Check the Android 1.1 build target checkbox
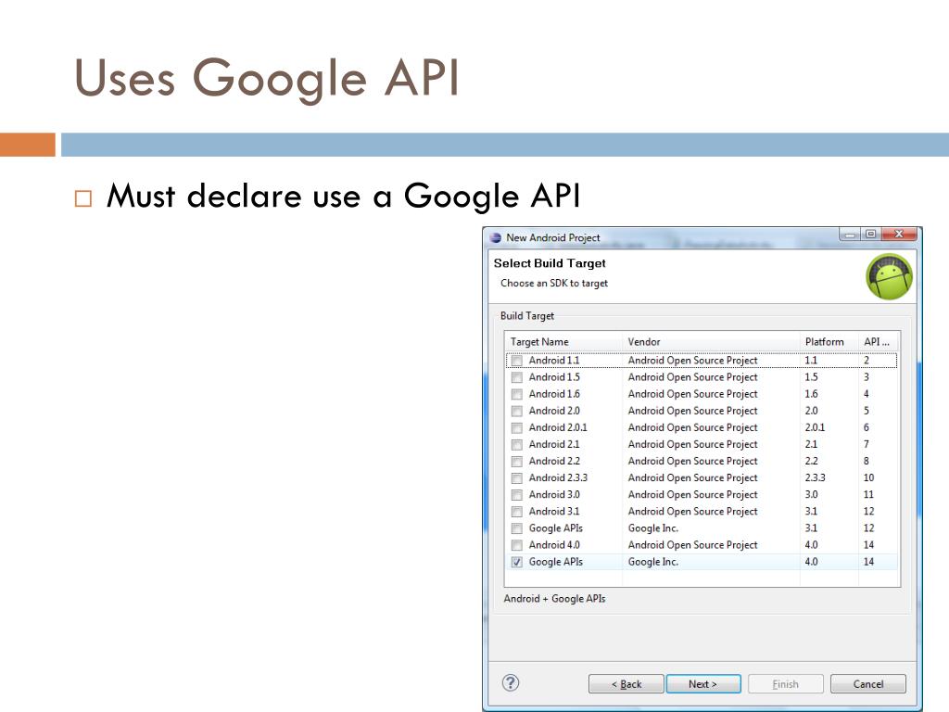This screenshot has height=712, width=949. tap(517, 361)
